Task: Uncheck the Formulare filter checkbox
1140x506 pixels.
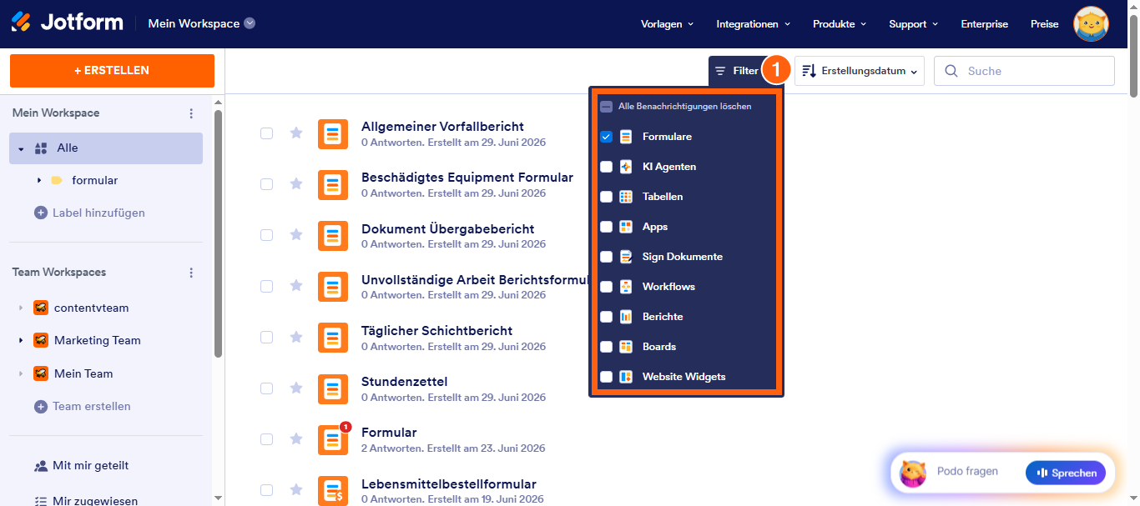Action: click(607, 137)
